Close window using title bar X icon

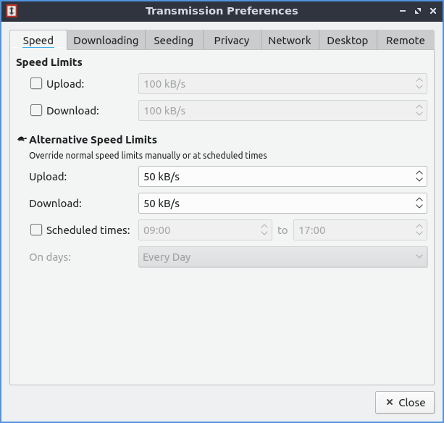pyautogui.click(x=432, y=11)
